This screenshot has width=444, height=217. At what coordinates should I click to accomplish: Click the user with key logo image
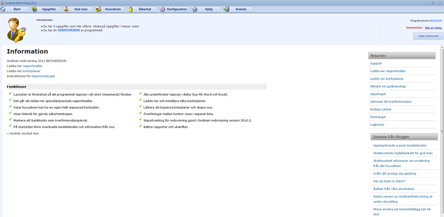point(17,30)
